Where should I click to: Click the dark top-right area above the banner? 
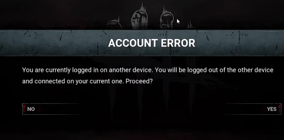239,14
